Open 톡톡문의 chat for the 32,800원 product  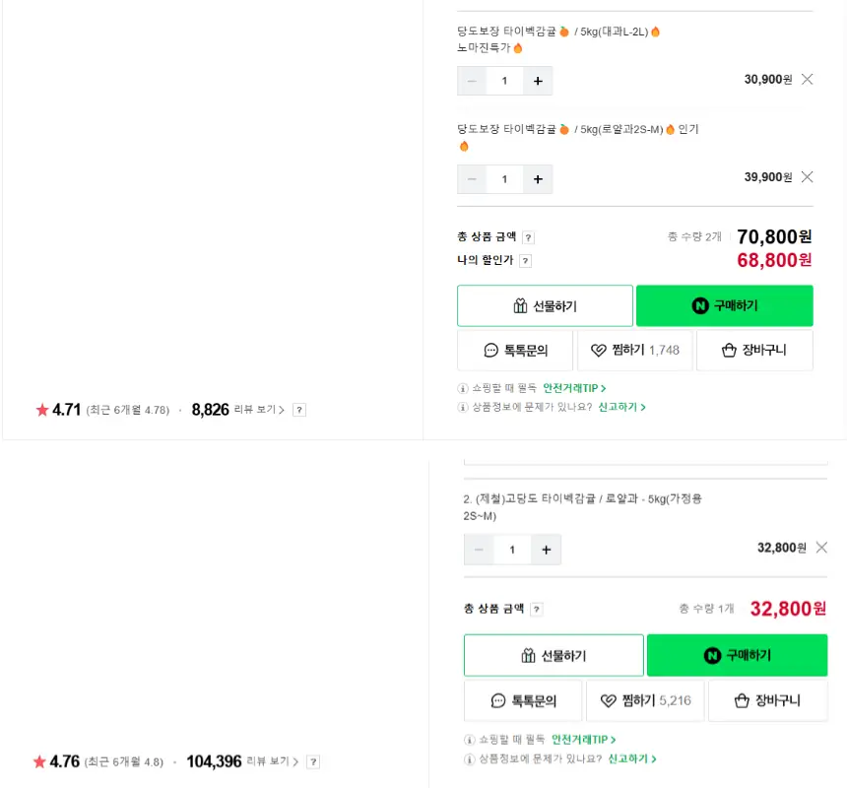(x=523, y=701)
